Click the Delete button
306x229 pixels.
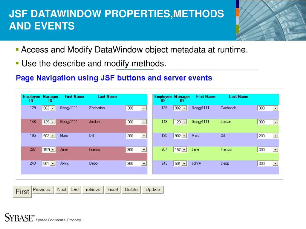(x=131, y=189)
